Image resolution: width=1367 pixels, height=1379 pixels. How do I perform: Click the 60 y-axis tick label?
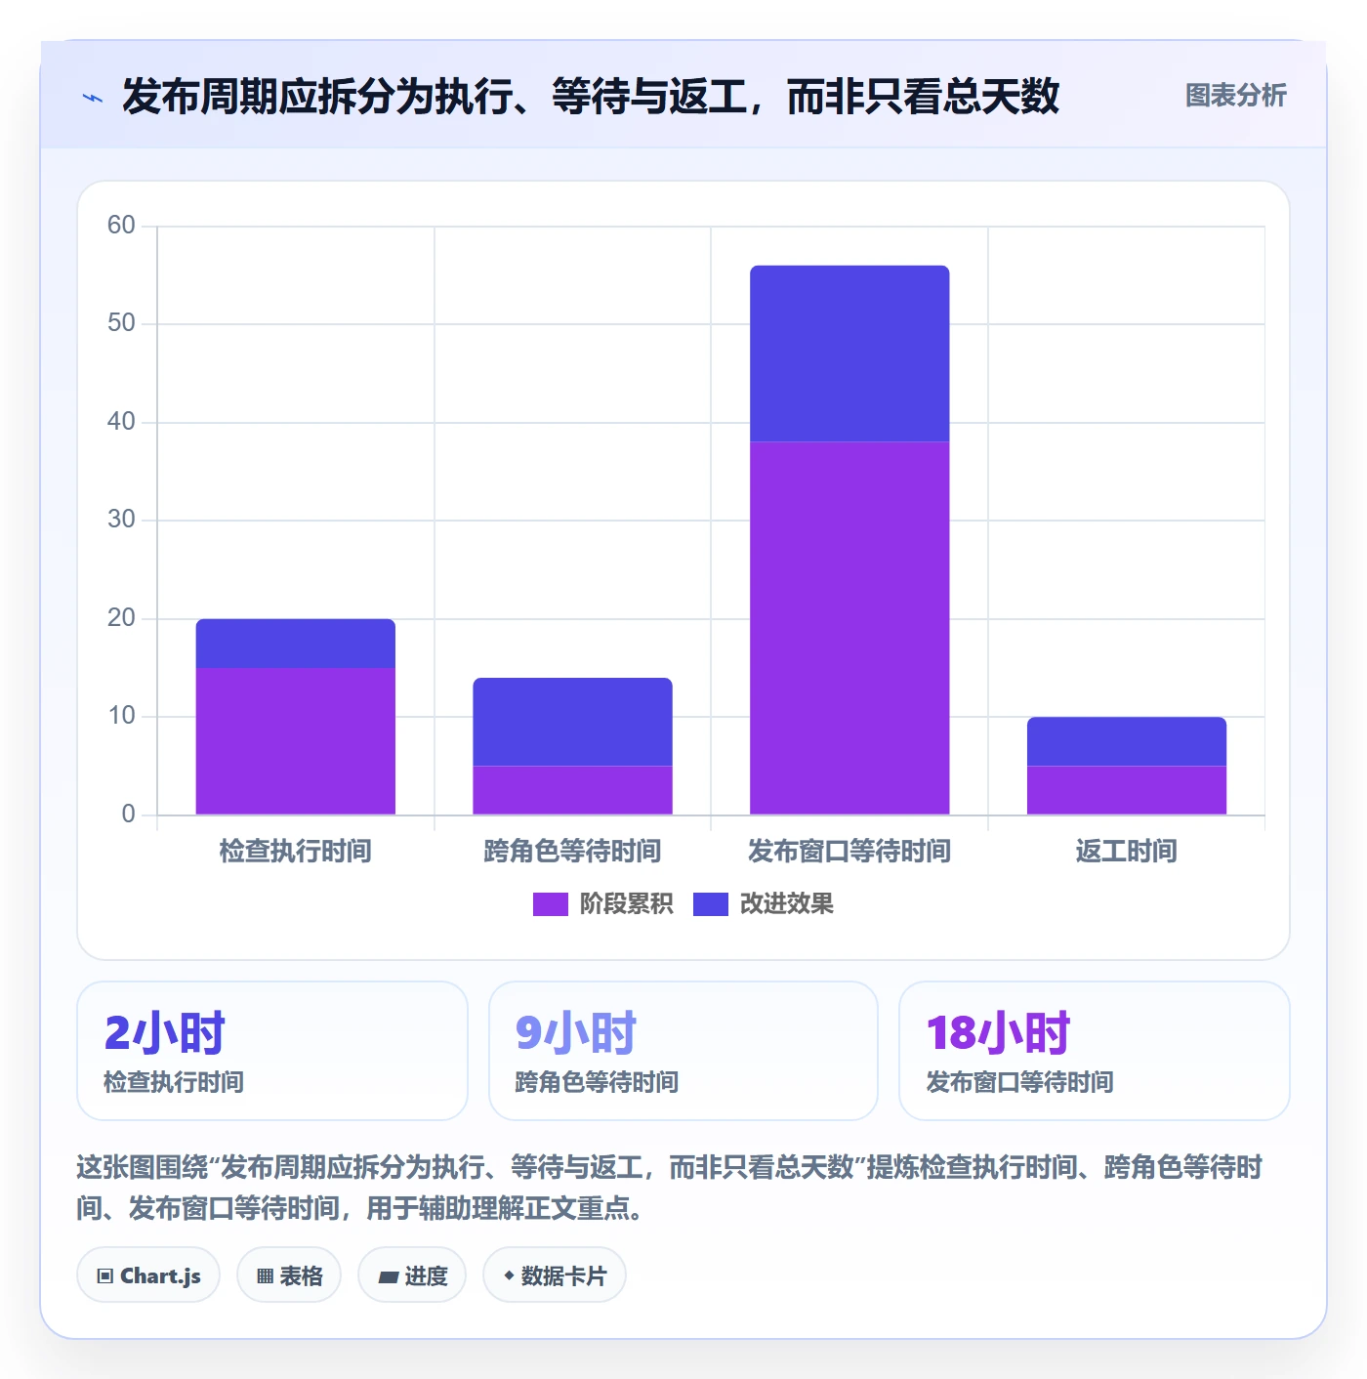(x=121, y=226)
